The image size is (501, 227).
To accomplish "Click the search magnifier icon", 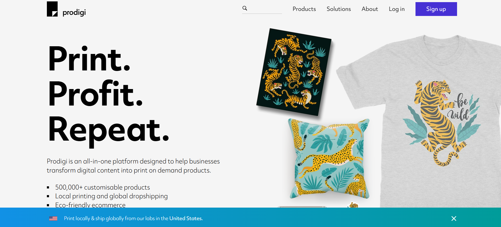I will tap(245, 8).
